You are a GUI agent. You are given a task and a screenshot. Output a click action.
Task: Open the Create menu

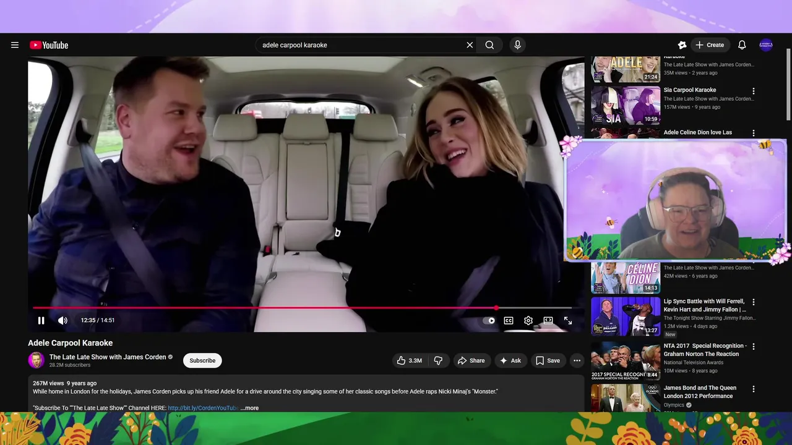point(710,45)
